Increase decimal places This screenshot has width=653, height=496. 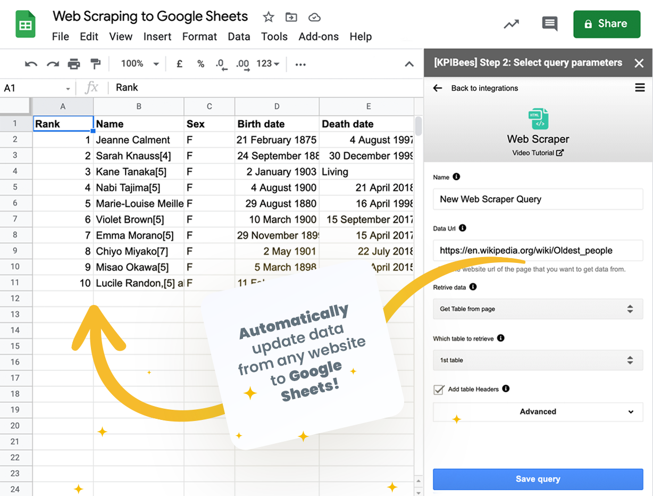pyautogui.click(x=242, y=64)
